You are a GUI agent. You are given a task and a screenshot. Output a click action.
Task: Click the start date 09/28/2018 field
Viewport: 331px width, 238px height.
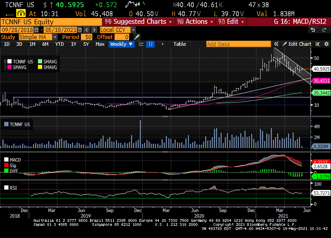[17, 30]
